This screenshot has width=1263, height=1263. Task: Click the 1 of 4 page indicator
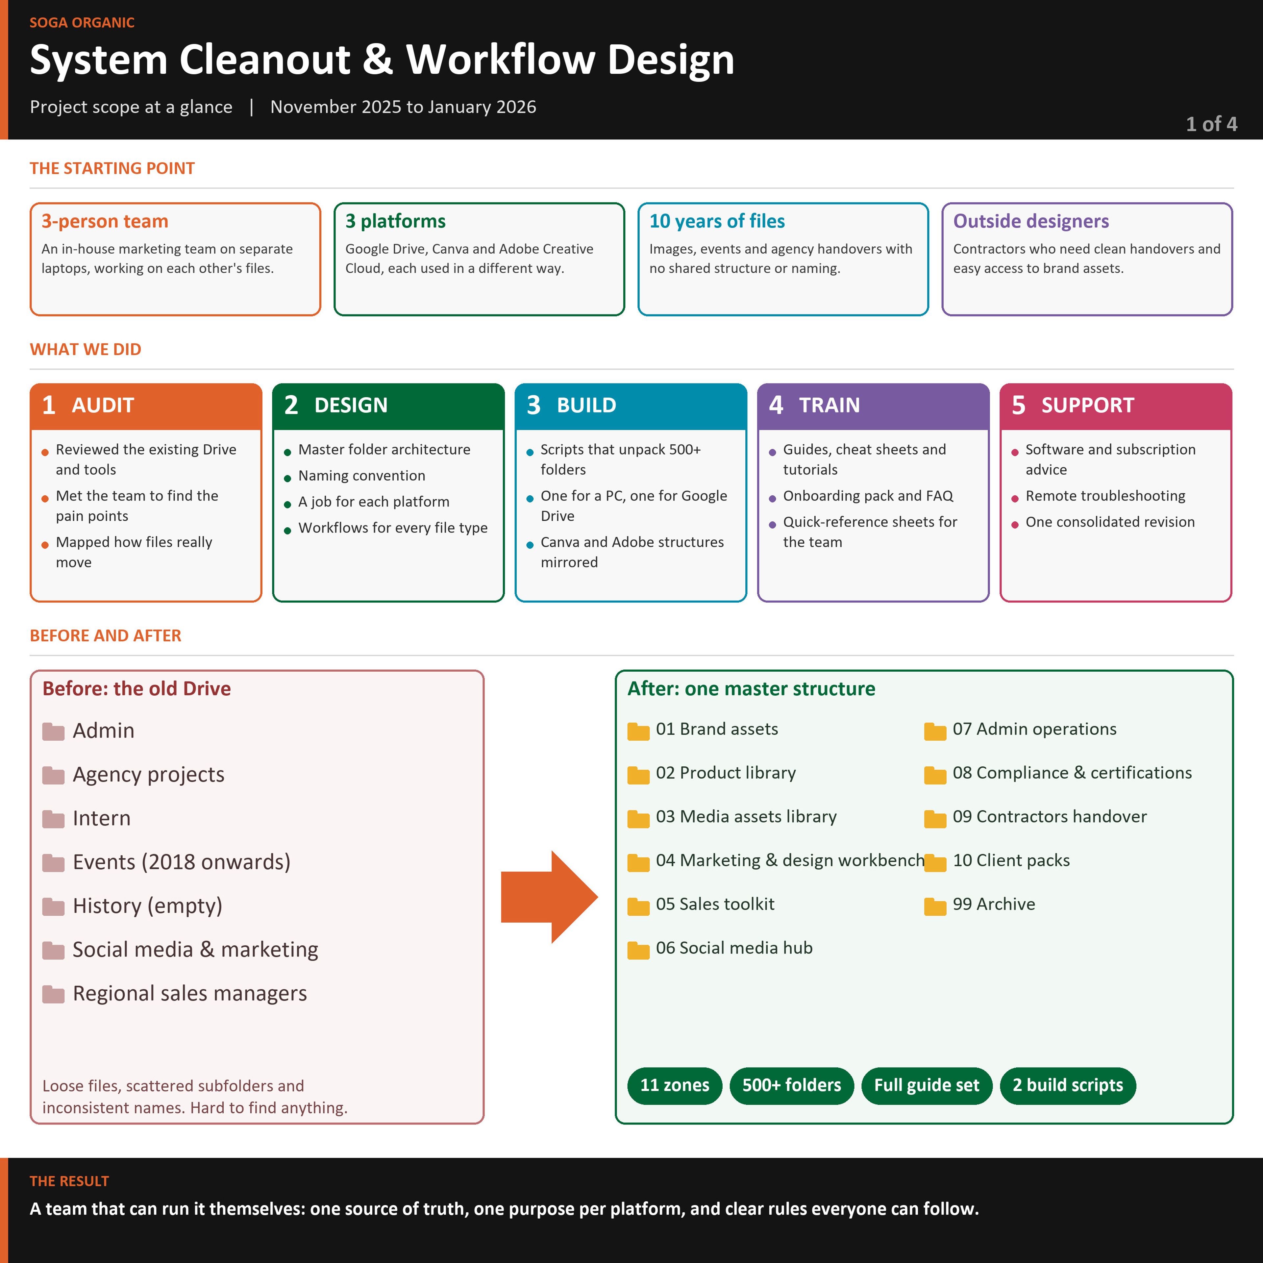click(1211, 124)
